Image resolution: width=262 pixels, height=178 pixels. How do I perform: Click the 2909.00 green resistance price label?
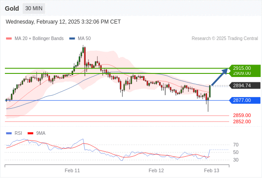[x=245, y=74]
